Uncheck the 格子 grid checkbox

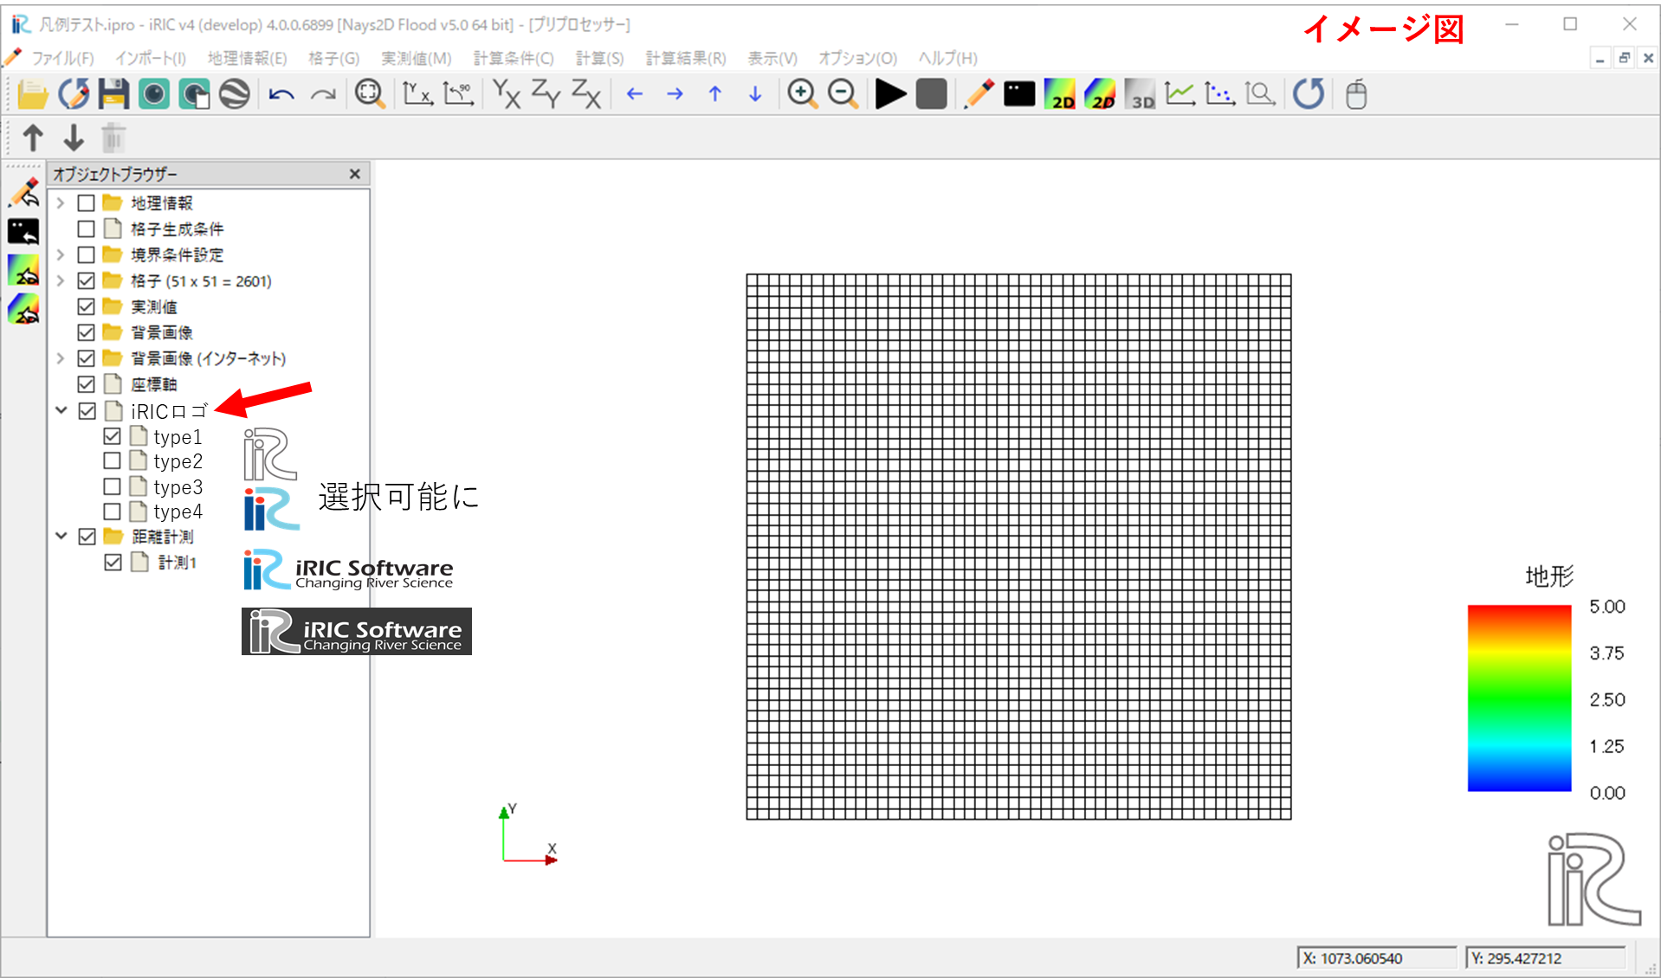pyautogui.click(x=87, y=280)
